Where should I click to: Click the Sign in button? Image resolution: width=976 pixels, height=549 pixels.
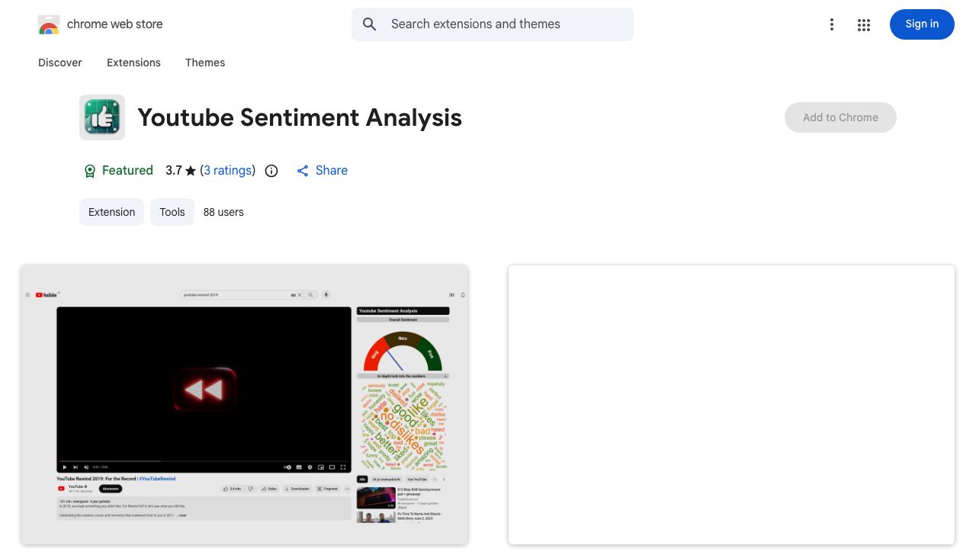click(x=922, y=24)
